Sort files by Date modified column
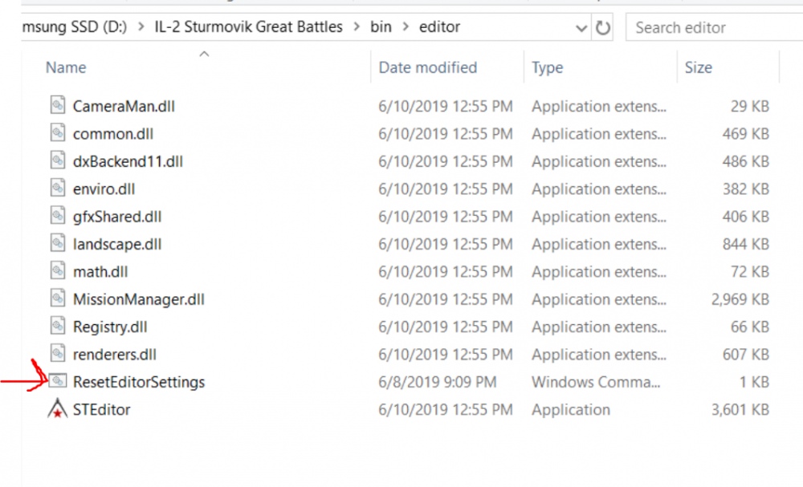The height and width of the screenshot is (487, 803). click(427, 68)
